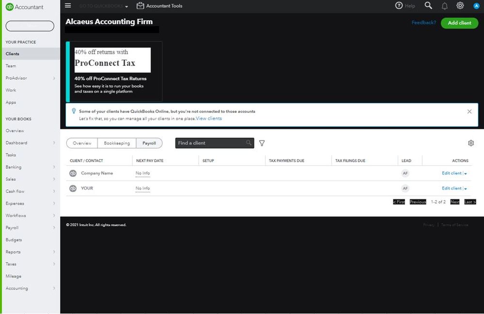Click the Find a client search field
The height and width of the screenshot is (314, 484).
click(x=215, y=143)
